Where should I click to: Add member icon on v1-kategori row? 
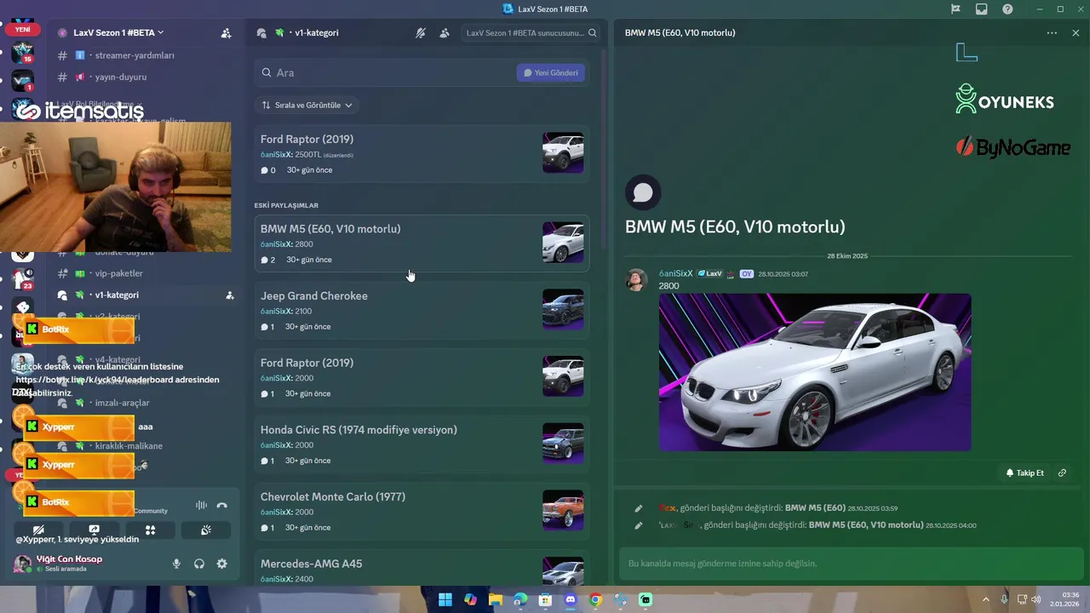pos(230,295)
